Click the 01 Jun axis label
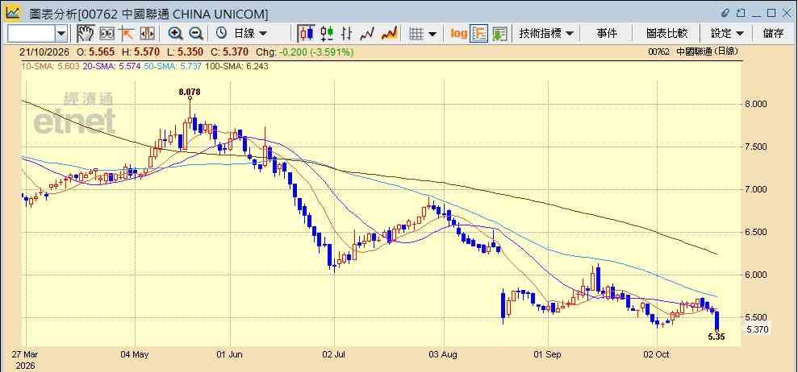 [229, 354]
